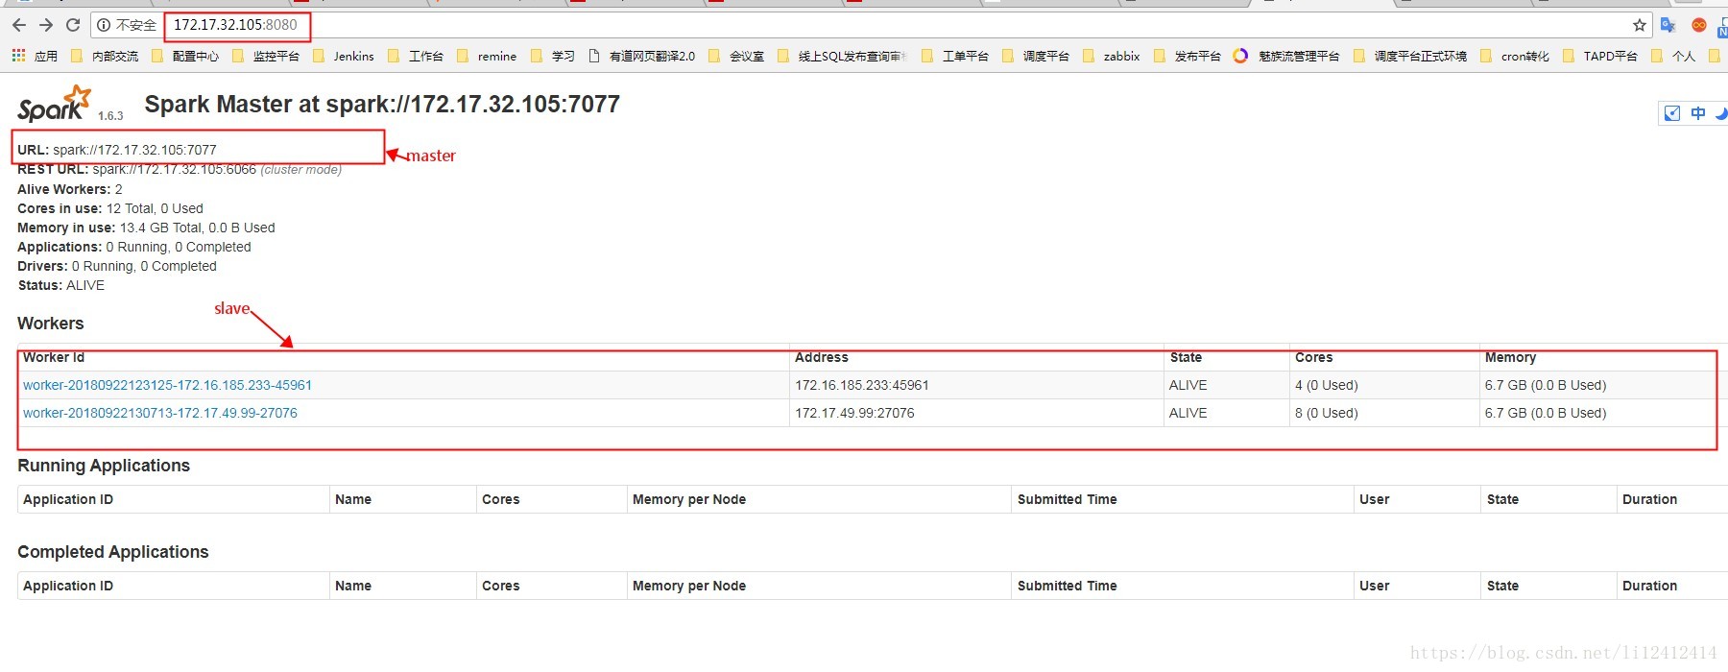Open the 有道网页翻译2.0 bookmark
This screenshot has height=672, width=1728.
(641, 56)
